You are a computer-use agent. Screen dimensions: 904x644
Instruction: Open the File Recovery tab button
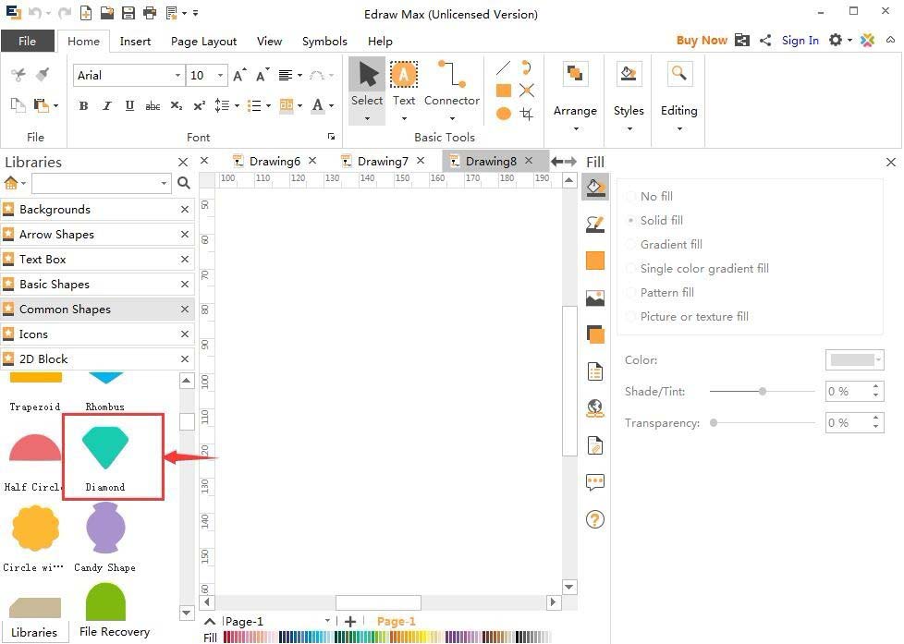click(114, 632)
